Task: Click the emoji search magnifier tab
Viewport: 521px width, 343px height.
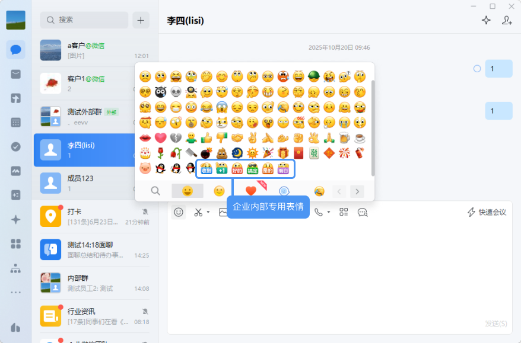Action: (x=155, y=191)
